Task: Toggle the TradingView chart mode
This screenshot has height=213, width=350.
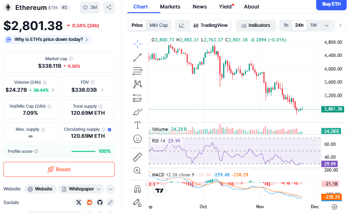Action: coord(209,25)
